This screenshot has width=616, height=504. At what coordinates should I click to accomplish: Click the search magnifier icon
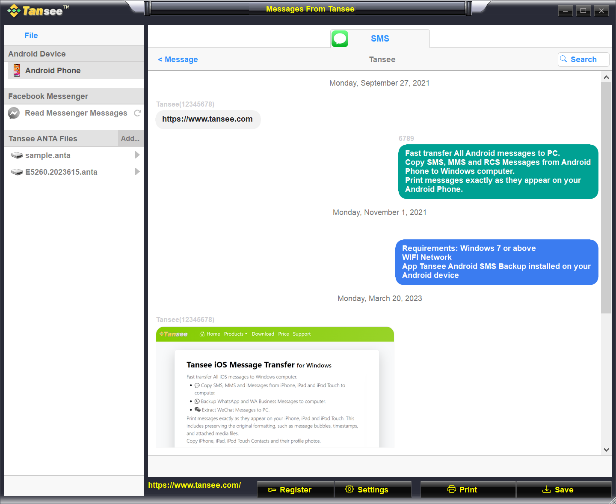(563, 59)
